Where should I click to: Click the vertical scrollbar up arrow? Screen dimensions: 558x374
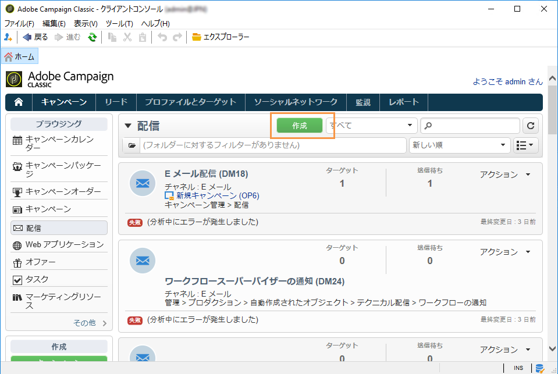click(552, 79)
